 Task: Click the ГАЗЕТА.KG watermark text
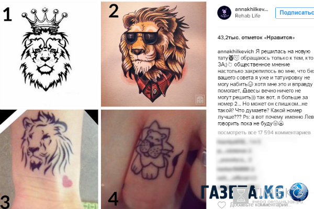(242, 192)
